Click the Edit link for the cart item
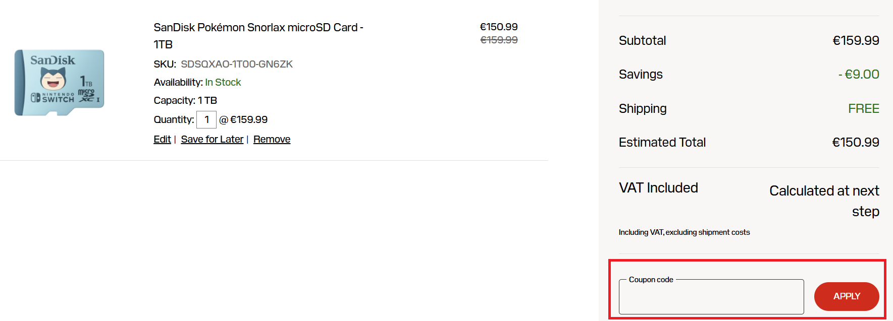Screen dimensions: 893x321 [x=162, y=140]
